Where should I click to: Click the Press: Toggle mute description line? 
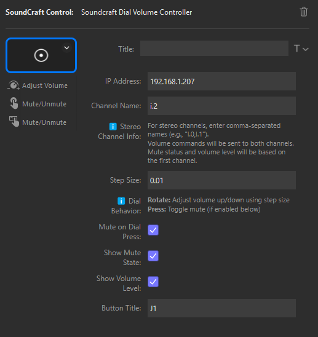pyautogui.click(x=204, y=209)
